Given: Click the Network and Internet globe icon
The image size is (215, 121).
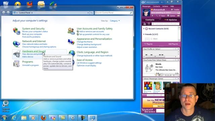Looking at the screenshot, I should 16,44.
